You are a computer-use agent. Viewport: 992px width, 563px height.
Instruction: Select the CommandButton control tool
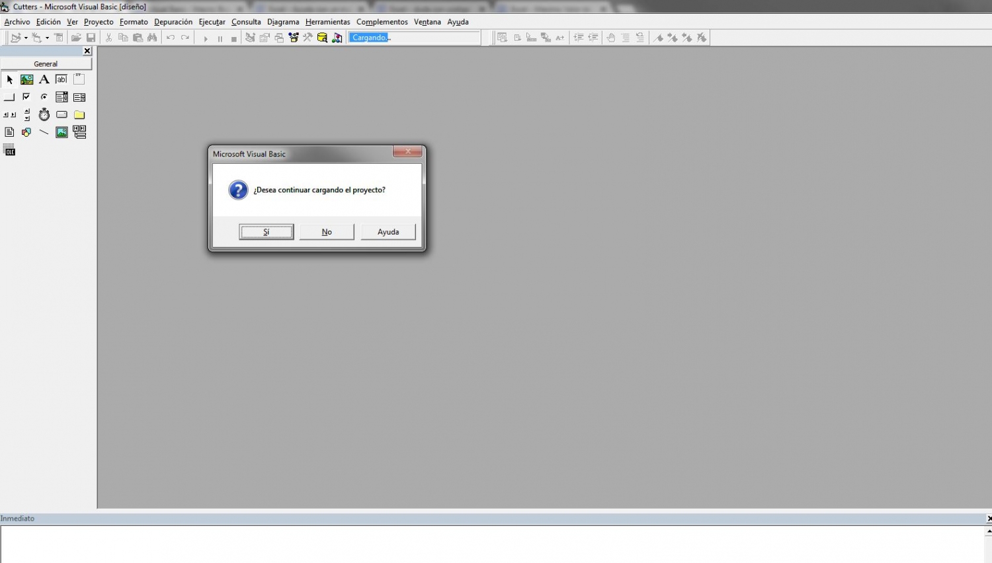click(x=9, y=97)
